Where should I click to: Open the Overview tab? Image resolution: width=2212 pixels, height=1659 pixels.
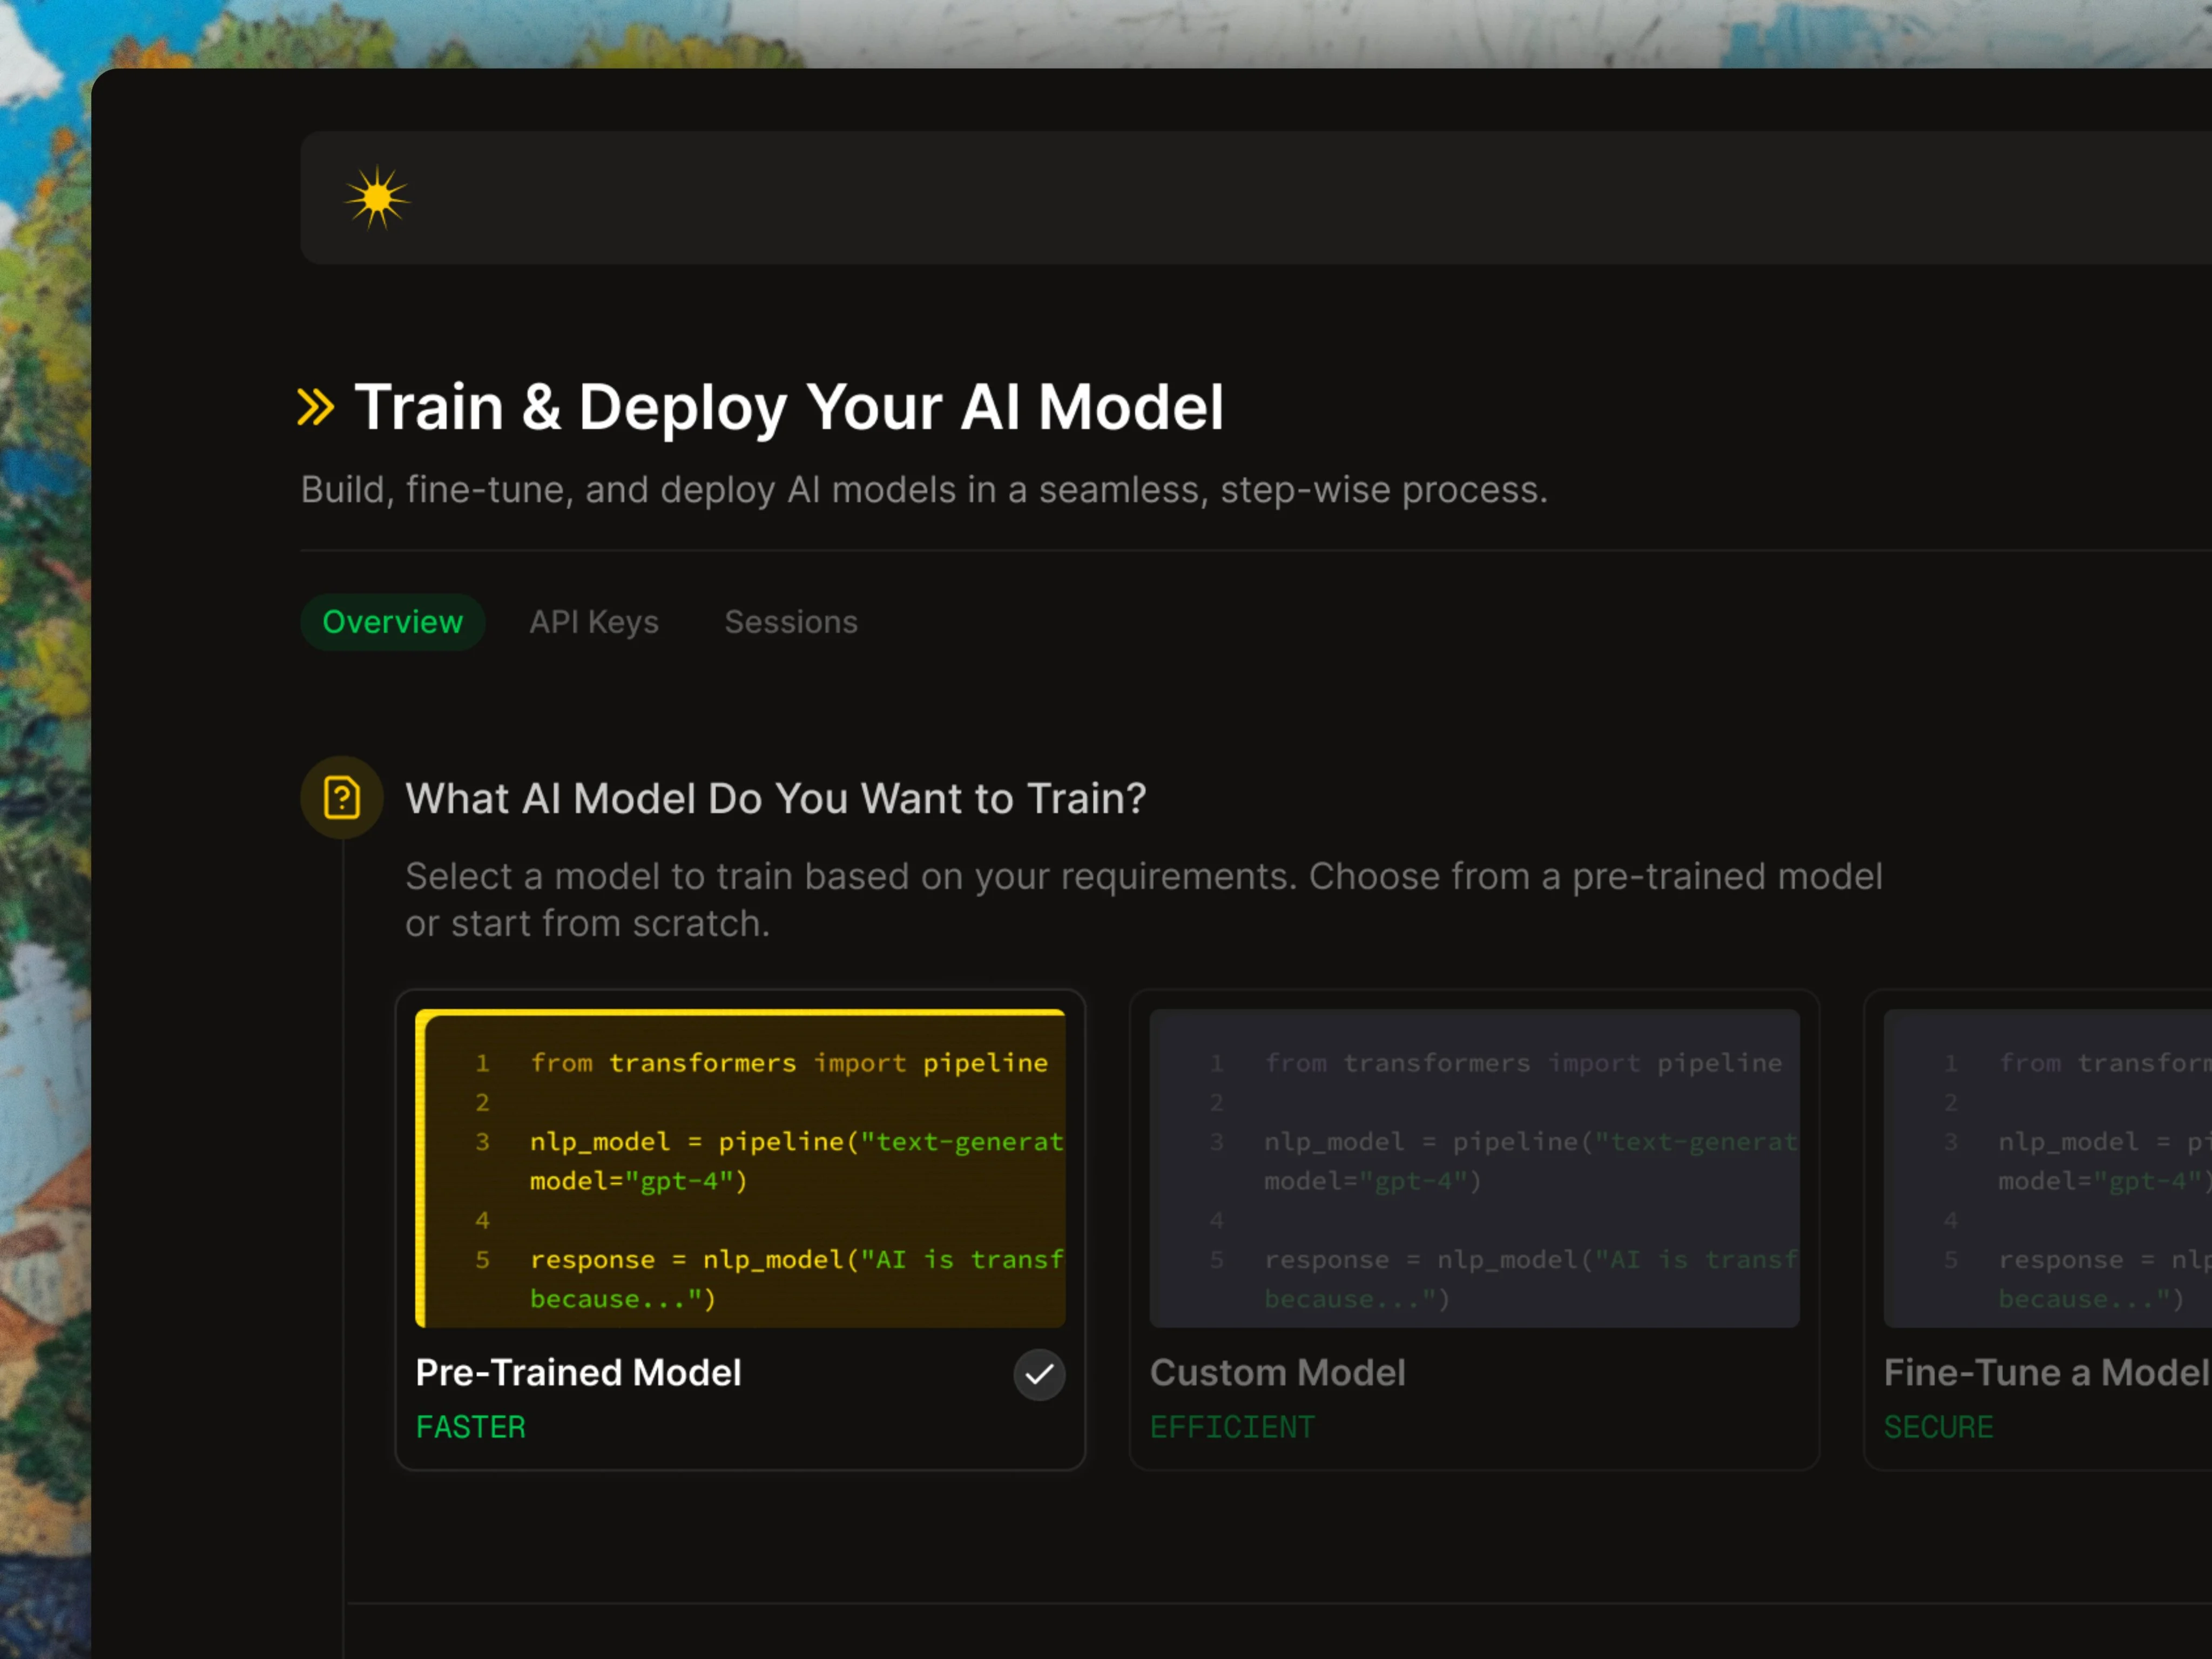(x=393, y=622)
